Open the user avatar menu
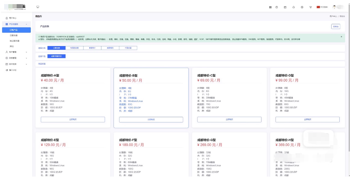The width and height of the screenshot is (350, 179). 334,7
